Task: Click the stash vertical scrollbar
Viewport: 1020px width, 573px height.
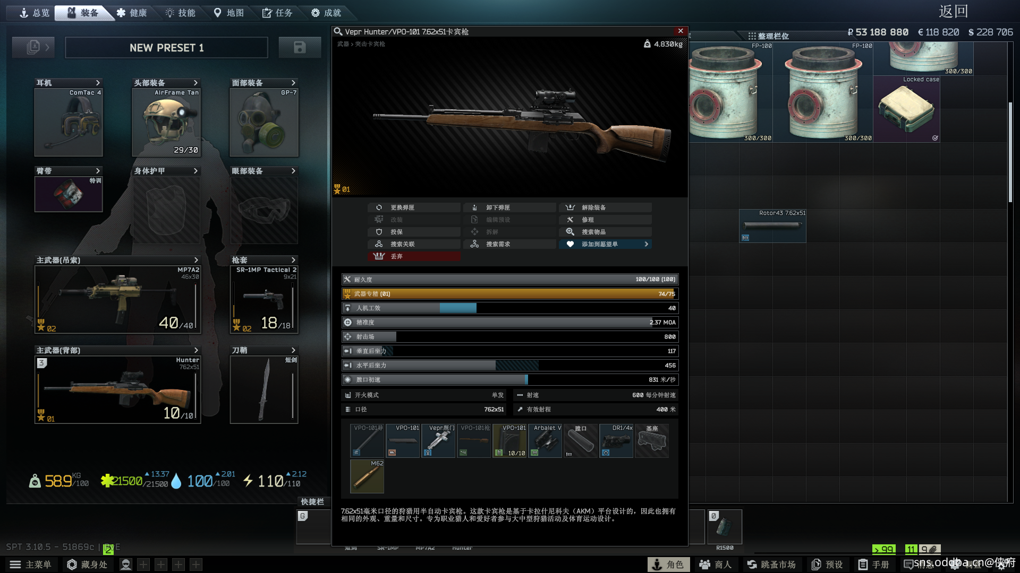Action: pyautogui.click(x=1010, y=152)
